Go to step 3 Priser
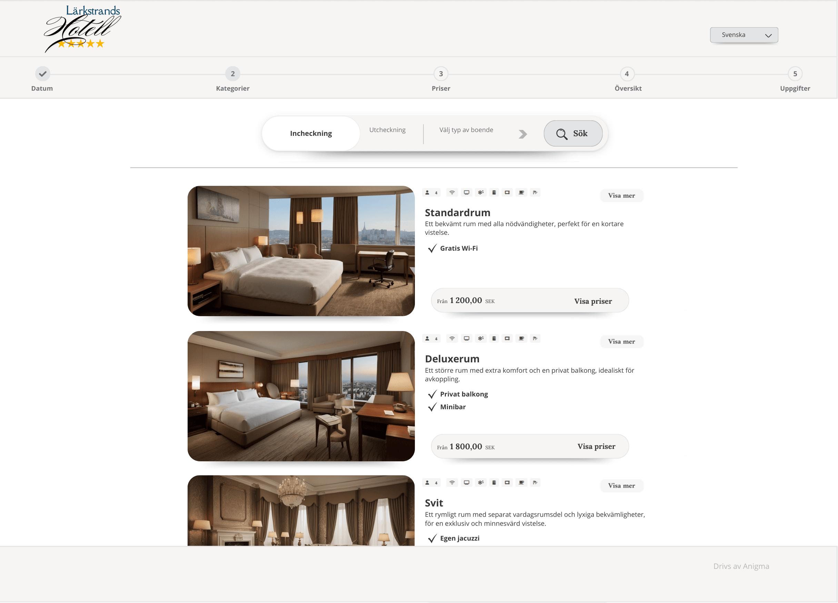The image size is (838, 603). [441, 79]
